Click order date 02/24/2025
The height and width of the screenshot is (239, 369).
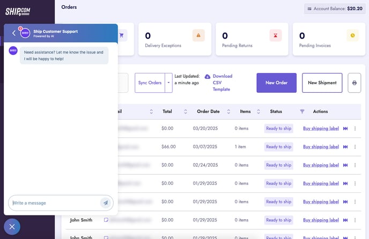point(205,165)
